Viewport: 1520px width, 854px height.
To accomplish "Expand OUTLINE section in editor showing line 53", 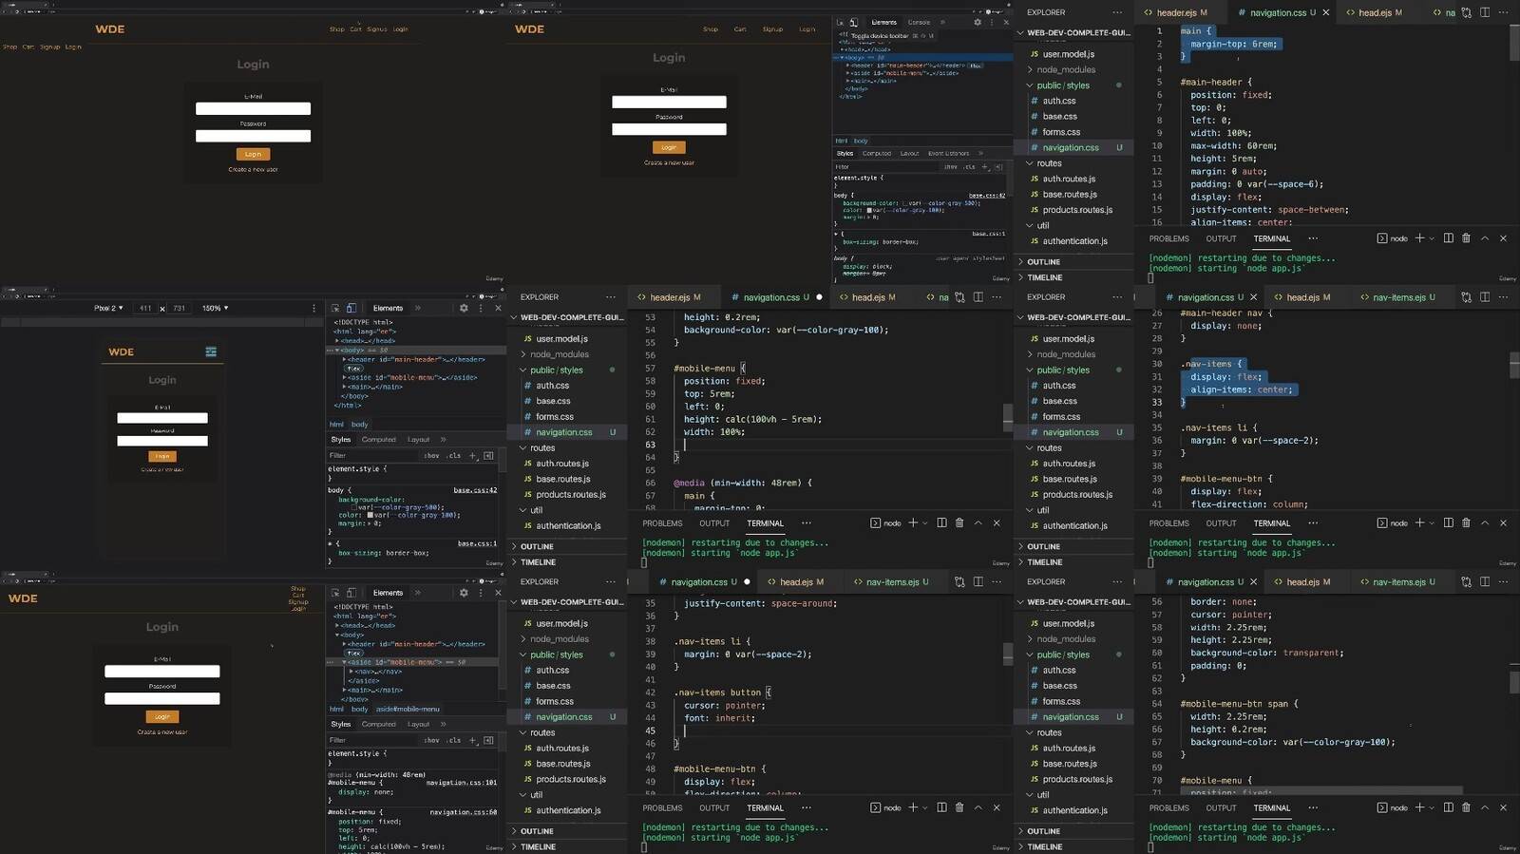I will tap(537, 547).
